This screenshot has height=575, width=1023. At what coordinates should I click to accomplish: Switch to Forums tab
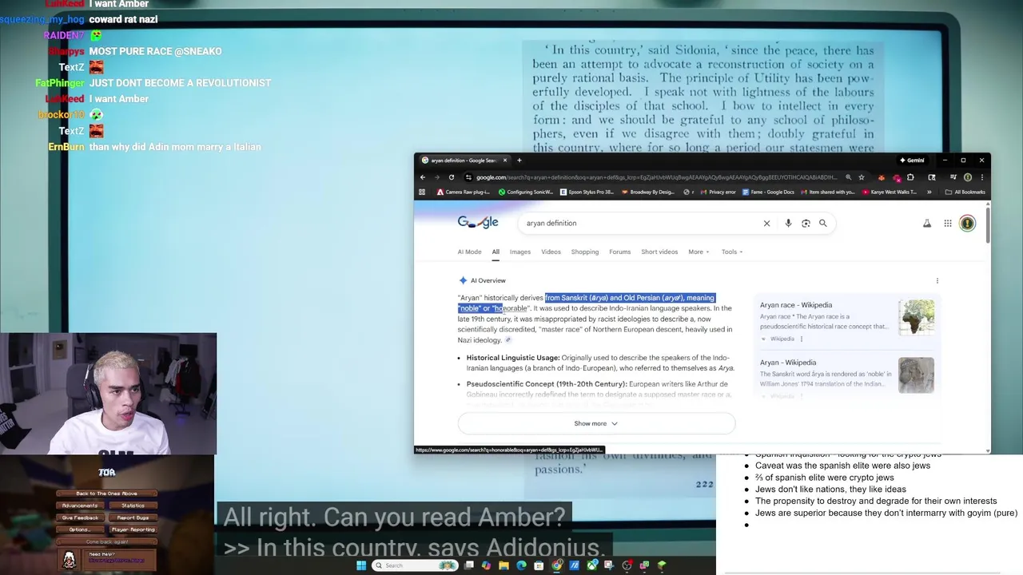620,252
